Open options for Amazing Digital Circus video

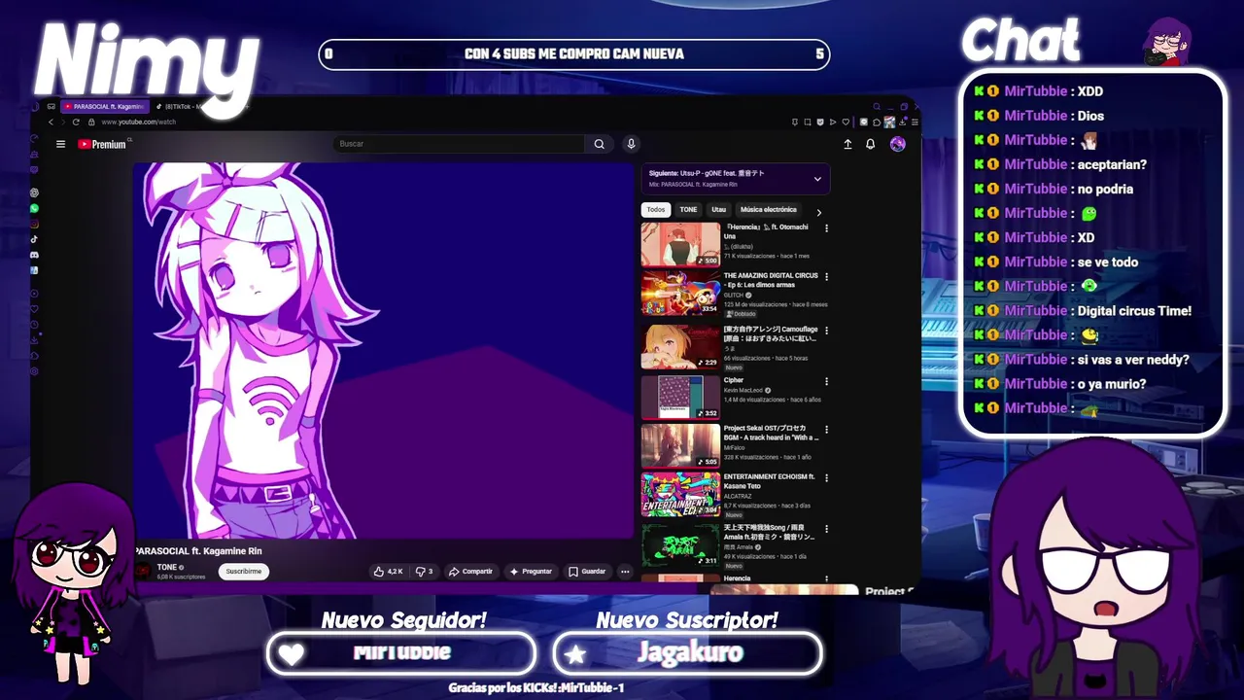pos(827,277)
